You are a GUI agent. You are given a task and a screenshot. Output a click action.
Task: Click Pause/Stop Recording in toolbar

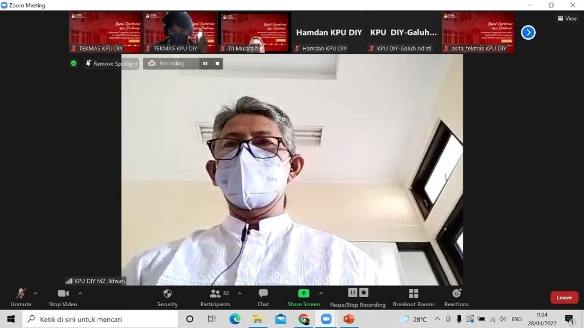[358, 294]
